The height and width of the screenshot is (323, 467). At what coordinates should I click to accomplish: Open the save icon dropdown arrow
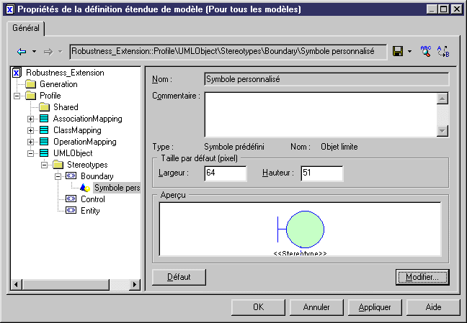[x=410, y=52]
